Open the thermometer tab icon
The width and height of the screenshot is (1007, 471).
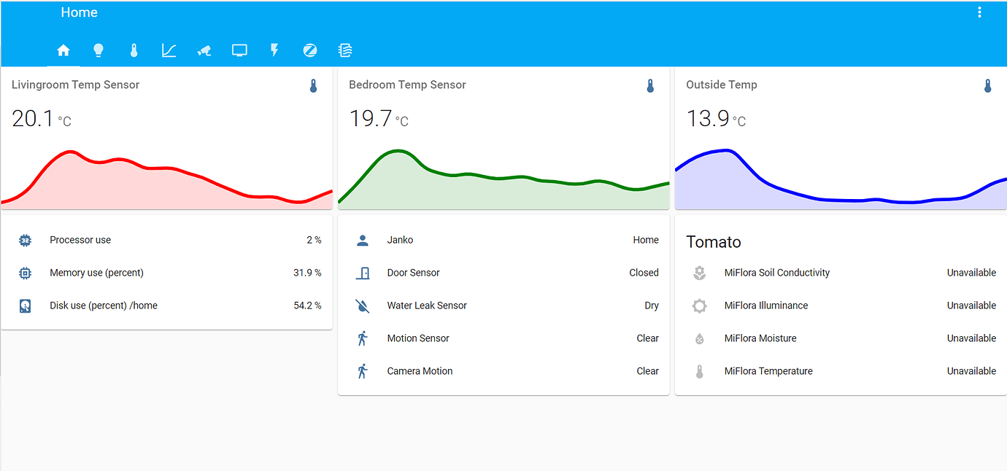pos(134,50)
